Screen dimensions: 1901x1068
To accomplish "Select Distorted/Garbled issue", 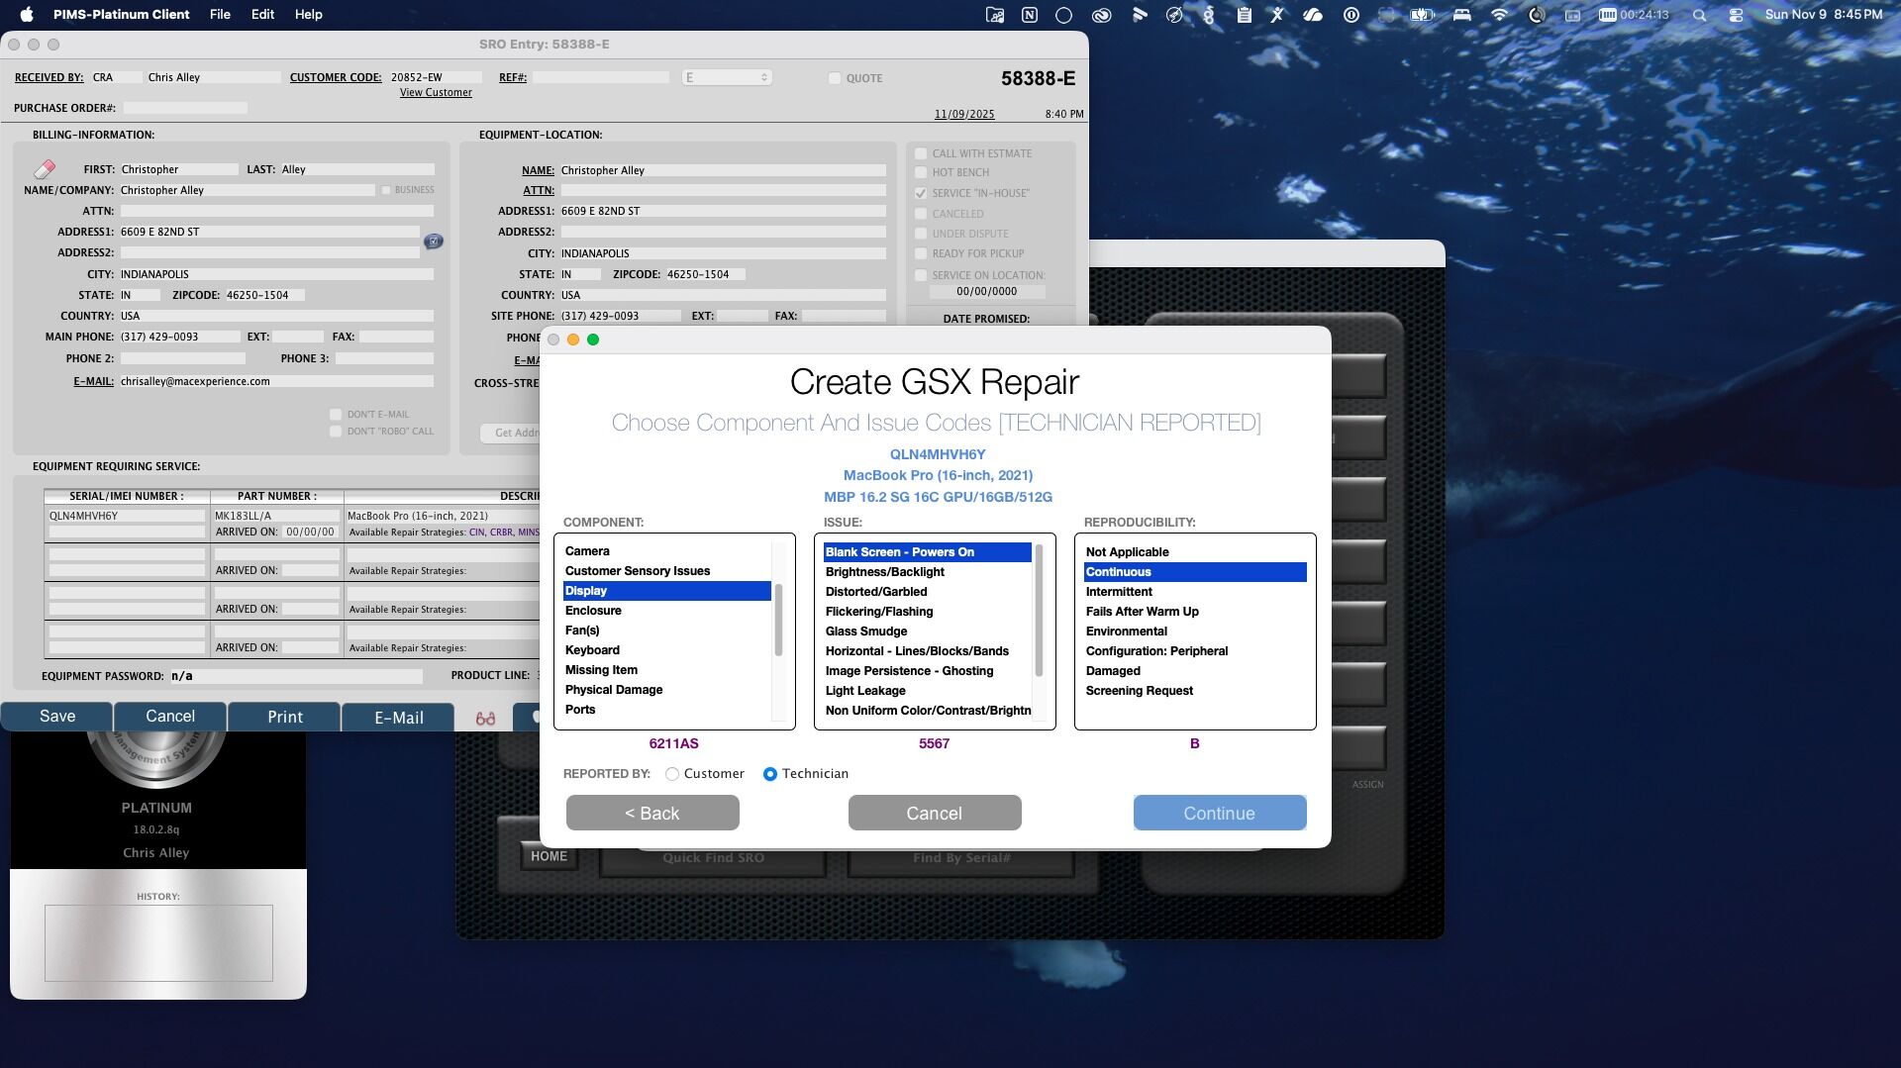I will [x=928, y=592].
